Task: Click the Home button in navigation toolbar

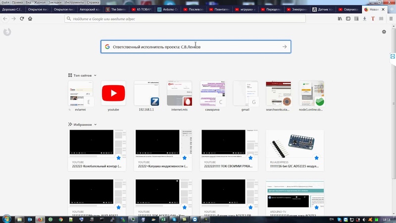Action: pos(30,19)
